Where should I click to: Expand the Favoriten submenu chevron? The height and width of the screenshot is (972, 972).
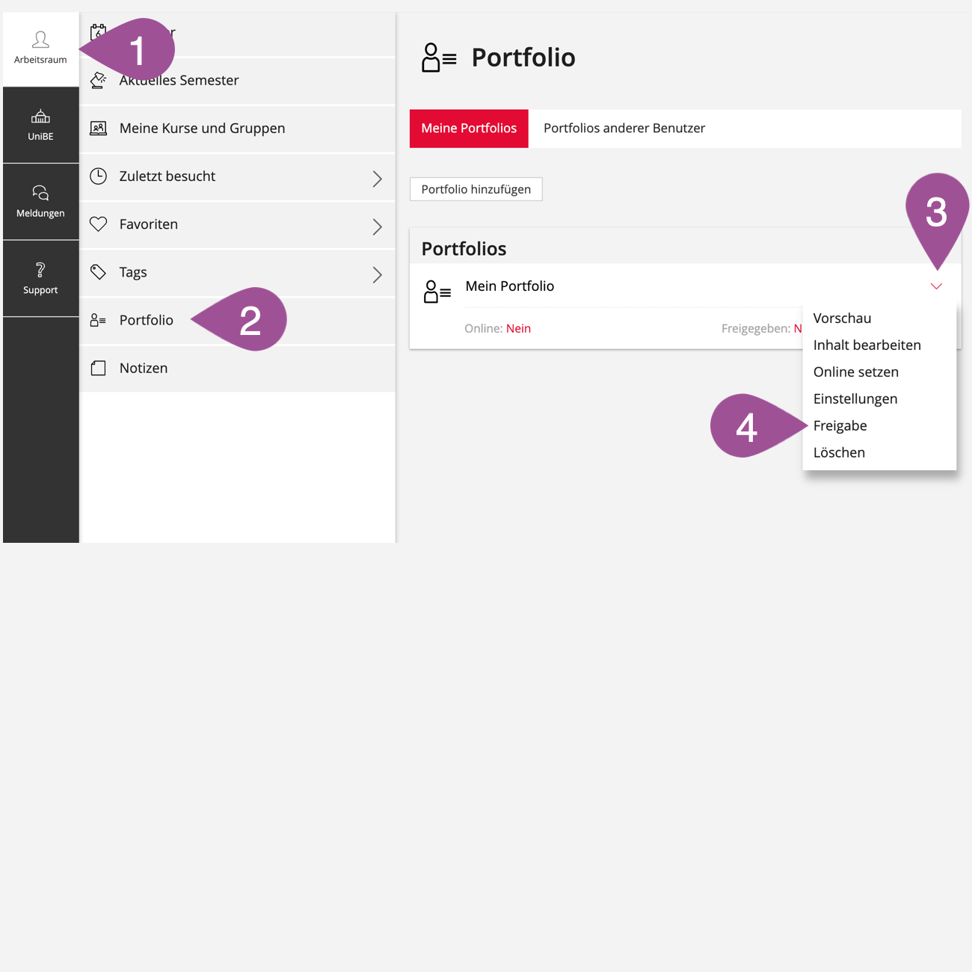tap(377, 227)
